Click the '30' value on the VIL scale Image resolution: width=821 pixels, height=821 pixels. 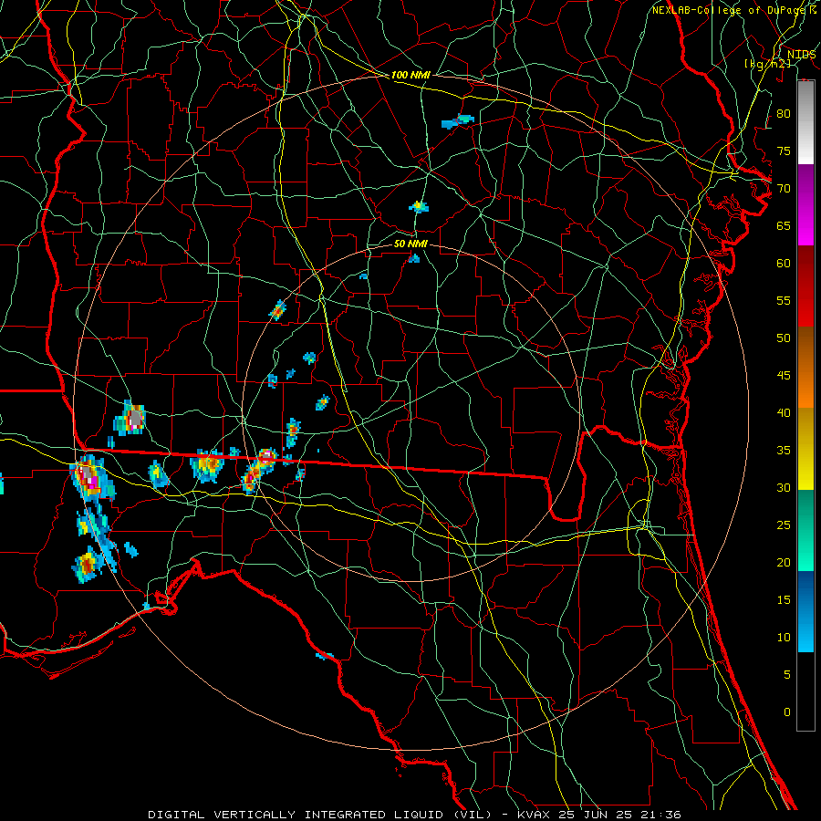[x=784, y=488]
